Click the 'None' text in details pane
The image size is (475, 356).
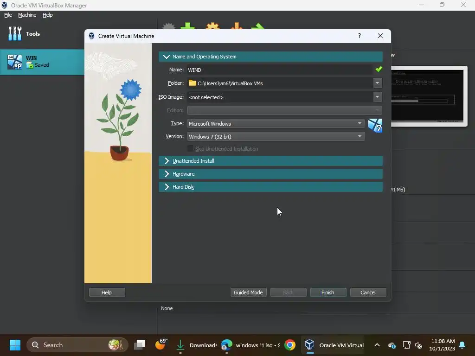[167, 308]
